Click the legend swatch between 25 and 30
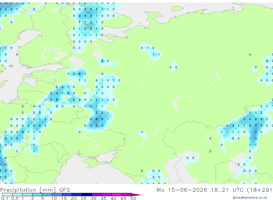The height and width of the screenshot is (200, 273). 87,195
